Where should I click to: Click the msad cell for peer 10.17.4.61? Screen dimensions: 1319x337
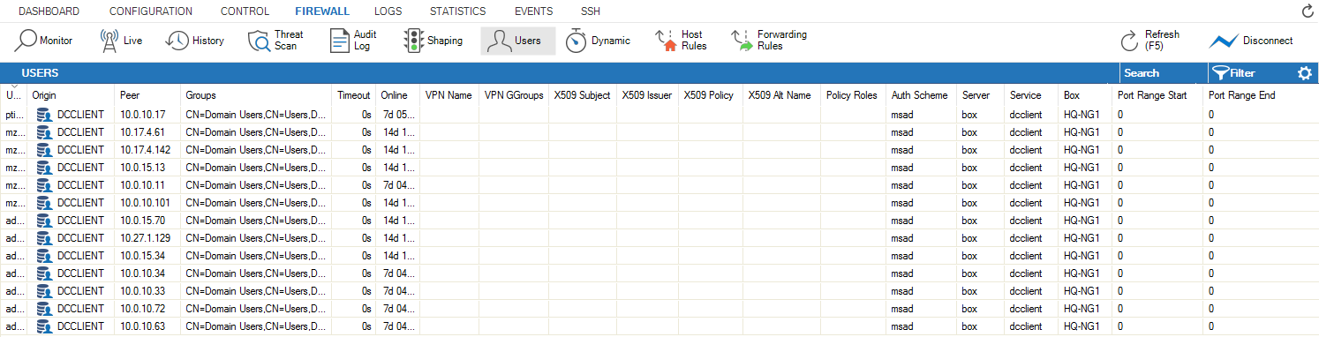(x=921, y=132)
